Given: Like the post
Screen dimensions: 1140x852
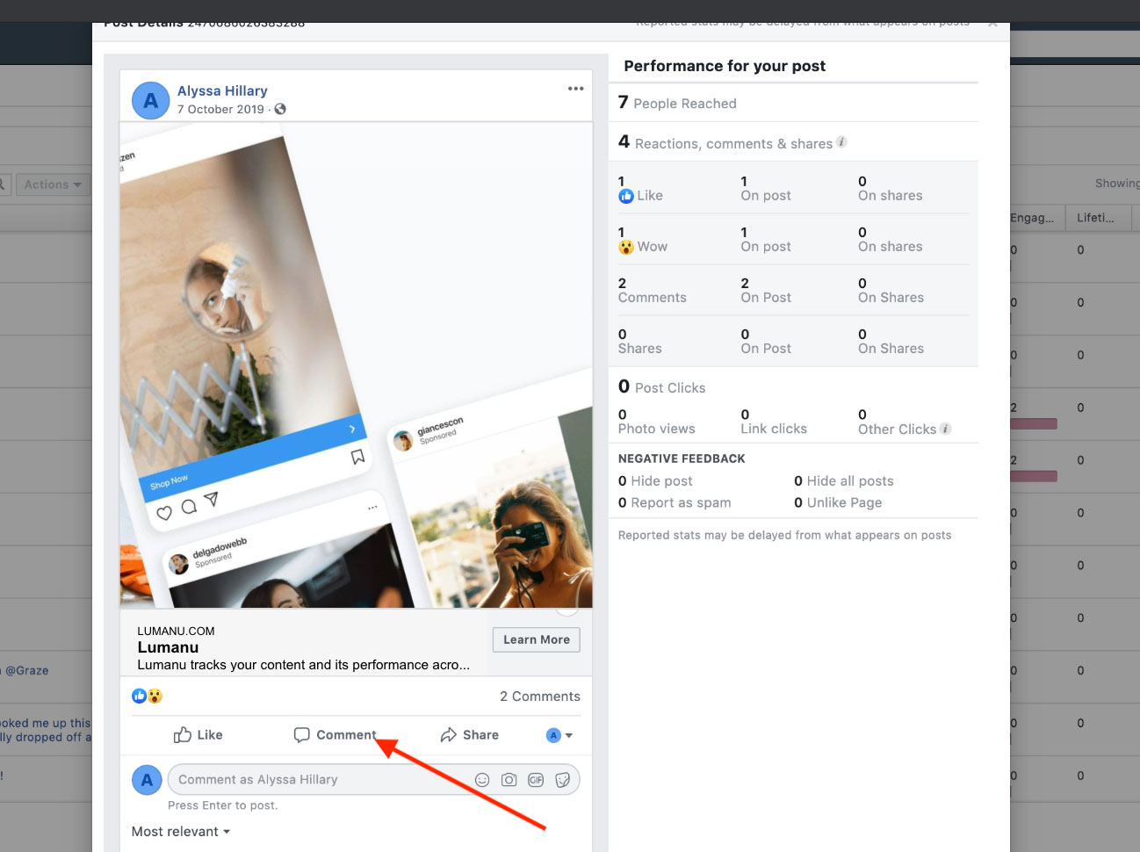Looking at the screenshot, I should [x=198, y=735].
